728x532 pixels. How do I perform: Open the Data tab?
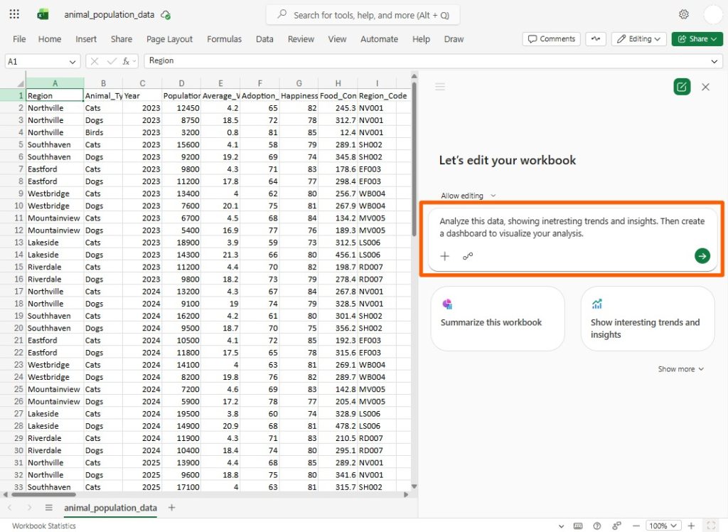pyautogui.click(x=264, y=39)
